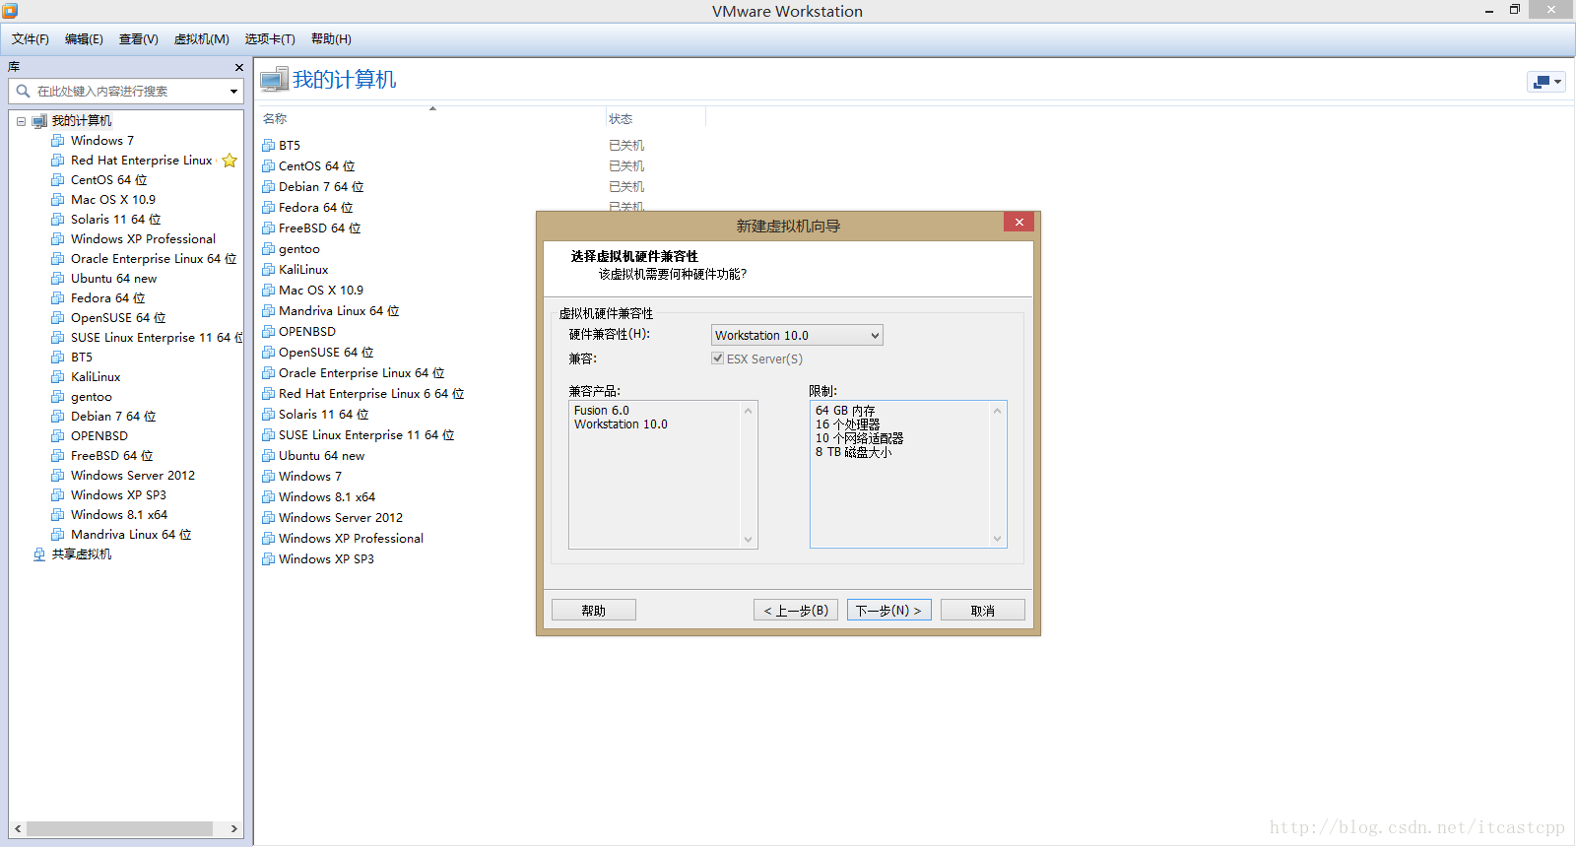The height and width of the screenshot is (847, 1576).
Task: Click the 64 GB memory limit entry
Action: pyautogui.click(x=845, y=411)
